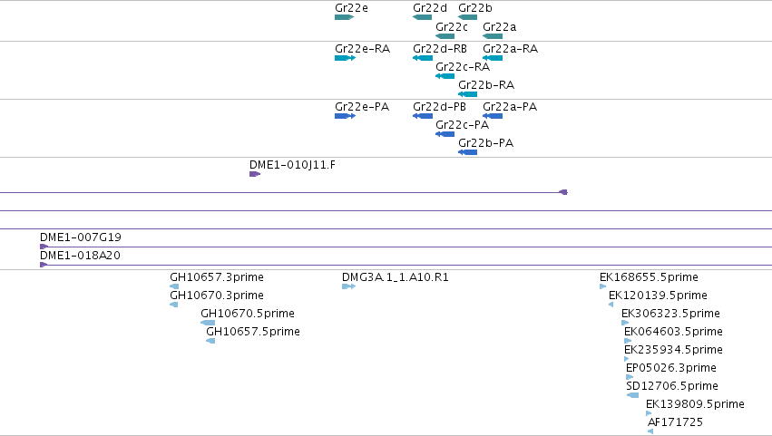Click the GH10657.5prime label text
Screen dimensions: 772x436
click(x=253, y=332)
